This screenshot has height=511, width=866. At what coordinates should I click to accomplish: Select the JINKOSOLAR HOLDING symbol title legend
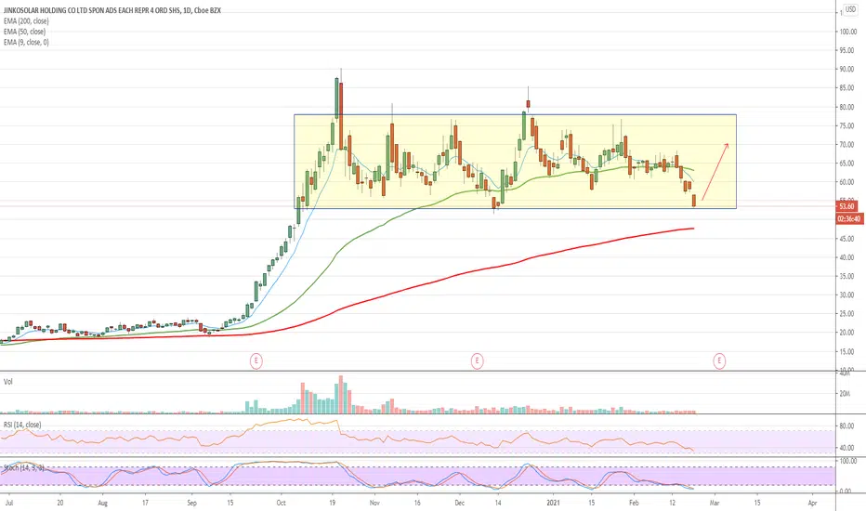pyautogui.click(x=112, y=10)
